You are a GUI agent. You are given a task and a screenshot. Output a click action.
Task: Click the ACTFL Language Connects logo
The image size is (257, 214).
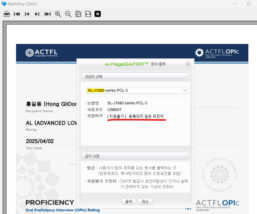(x=42, y=53)
